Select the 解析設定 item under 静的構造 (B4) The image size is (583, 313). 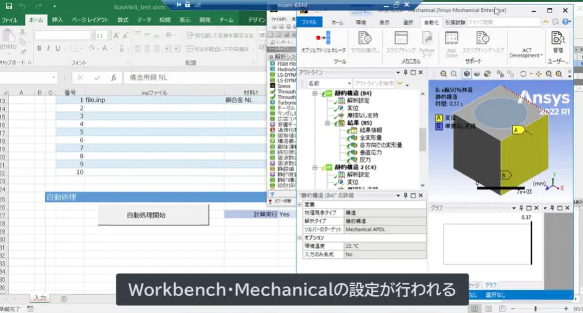click(358, 101)
